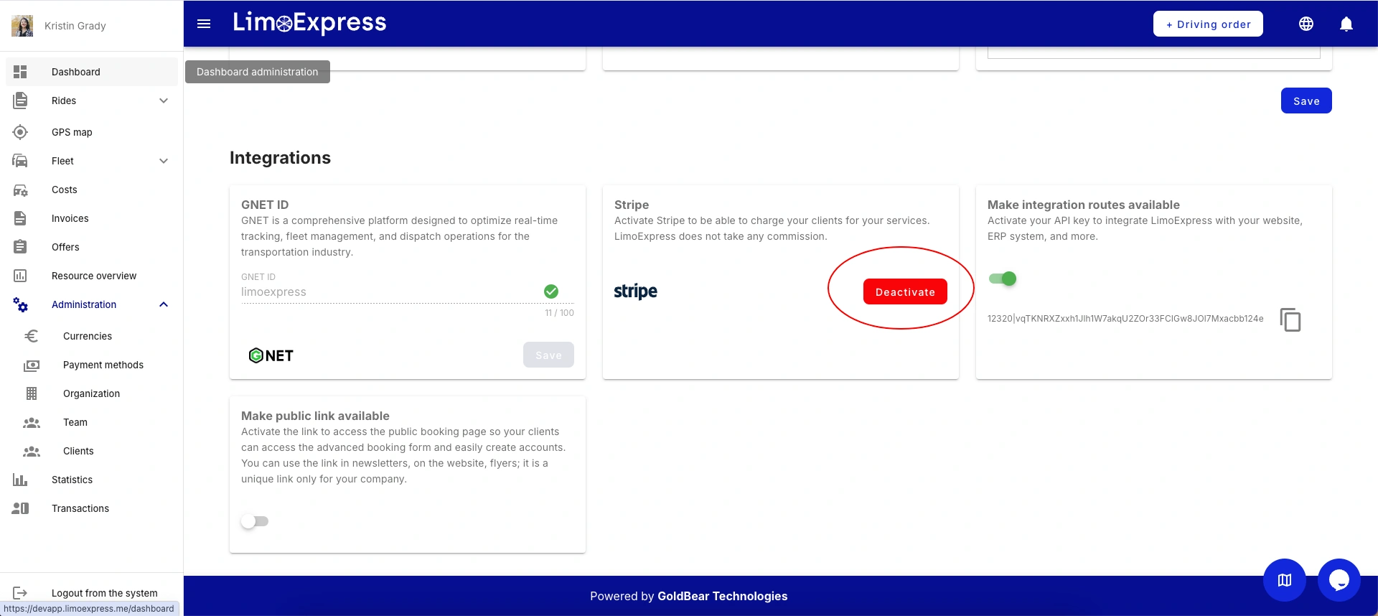Copy the API key with copy icon
Image resolution: width=1378 pixels, height=616 pixels.
(1290, 319)
